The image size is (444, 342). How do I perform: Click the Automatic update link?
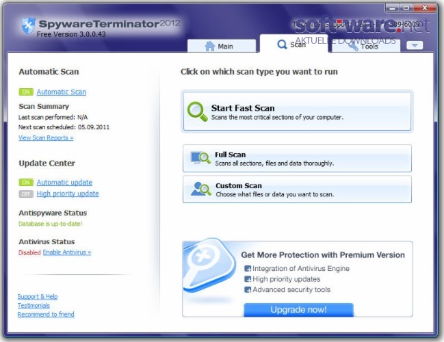coord(64,183)
